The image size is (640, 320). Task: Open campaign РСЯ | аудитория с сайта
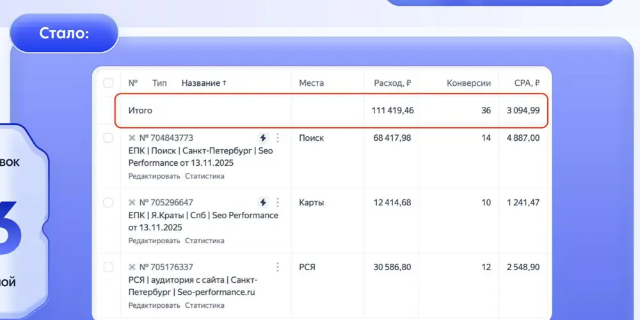click(193, 287)
